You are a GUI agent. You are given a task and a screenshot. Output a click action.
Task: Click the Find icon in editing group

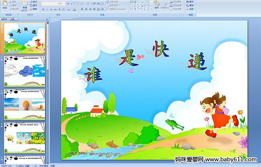190,2
